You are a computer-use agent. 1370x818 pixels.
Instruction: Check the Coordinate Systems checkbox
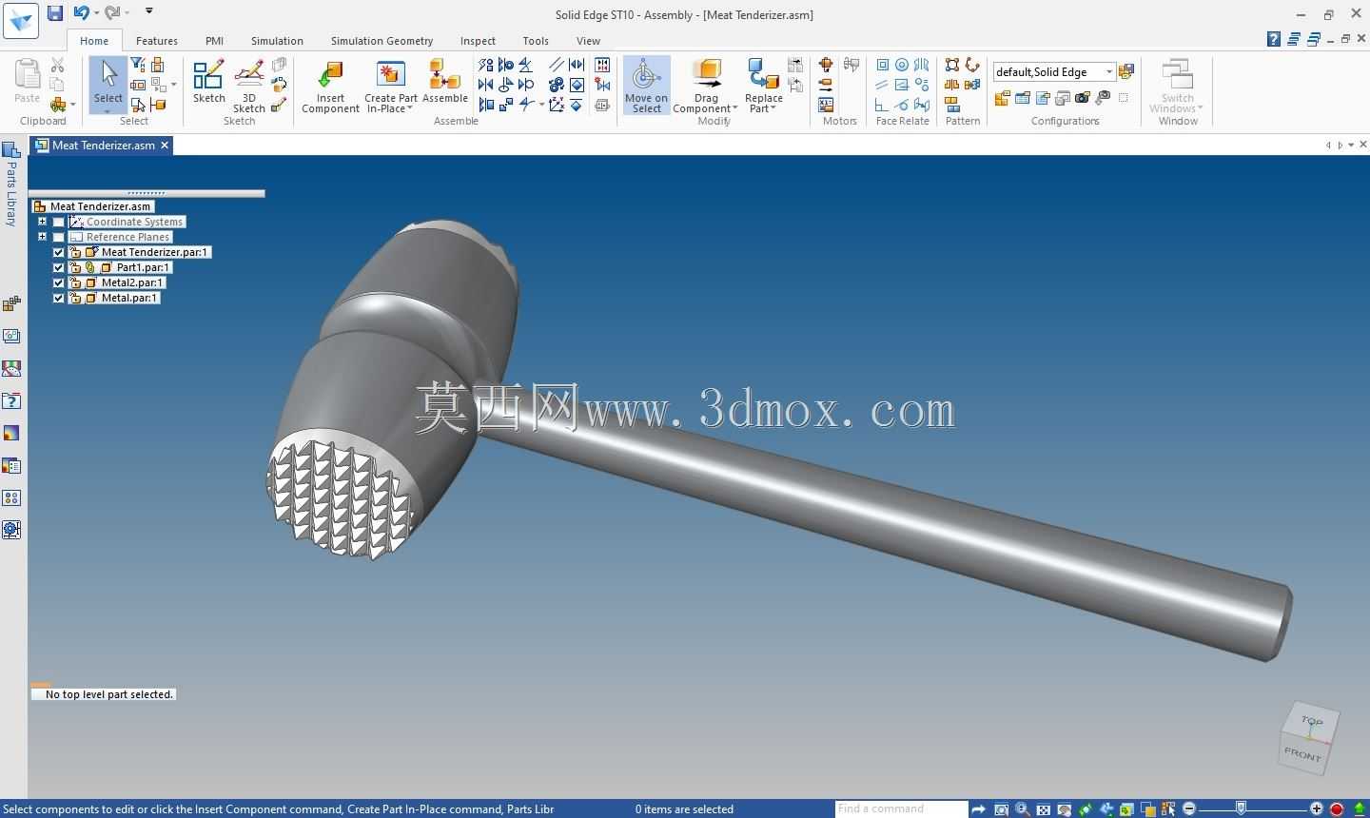point(59,222)
